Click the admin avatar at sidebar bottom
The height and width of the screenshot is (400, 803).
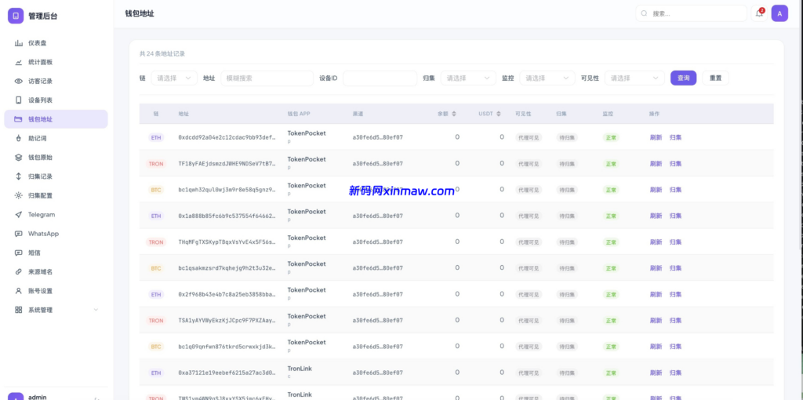pyautogui.click(x=16, y=396)
